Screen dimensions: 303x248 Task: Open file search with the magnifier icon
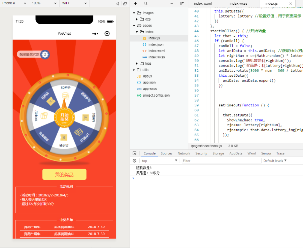145,3
